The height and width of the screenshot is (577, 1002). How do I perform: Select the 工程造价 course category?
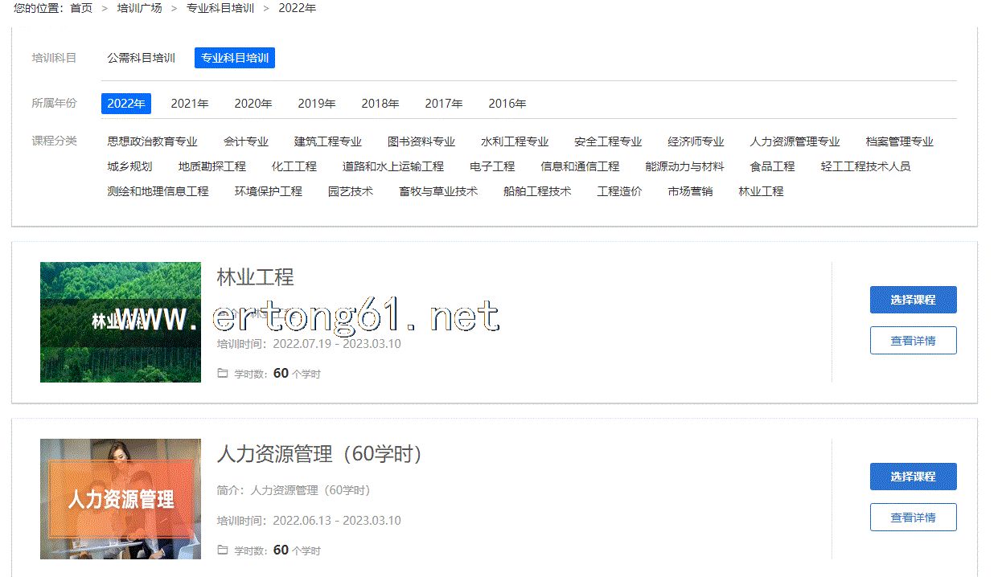point(619,191)
